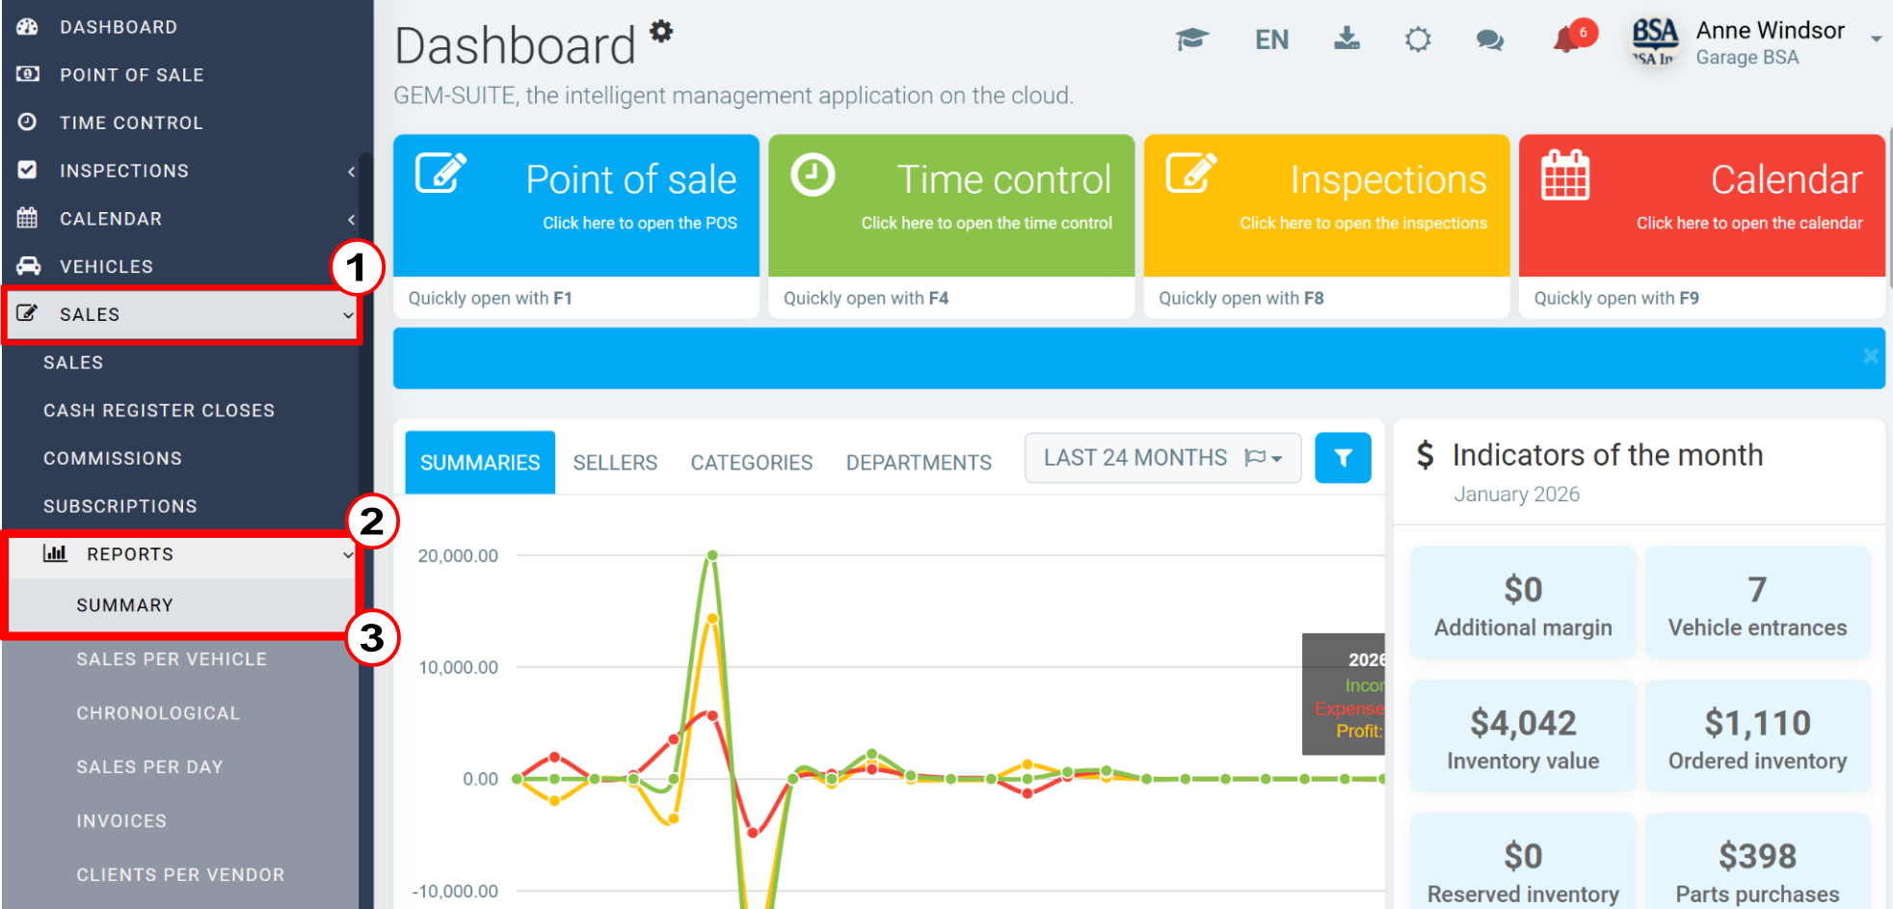The width and height of the screenshot is (1893, 909).
Task: Open the chat messages icon
Action: click(x=1488, y=40)
